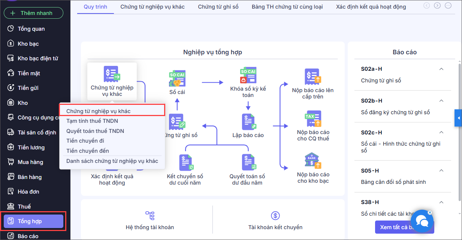Collapse the S02a-H report section
Viewport: 462px width, 240px height.
click(441, 69)
